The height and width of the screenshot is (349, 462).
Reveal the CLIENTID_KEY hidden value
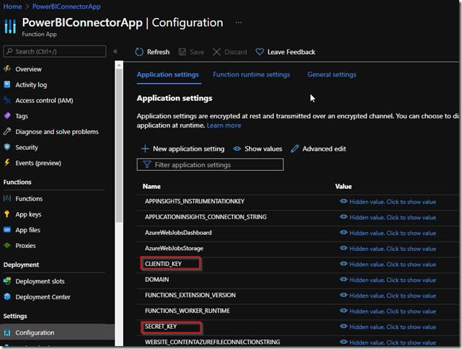[388, 264]
